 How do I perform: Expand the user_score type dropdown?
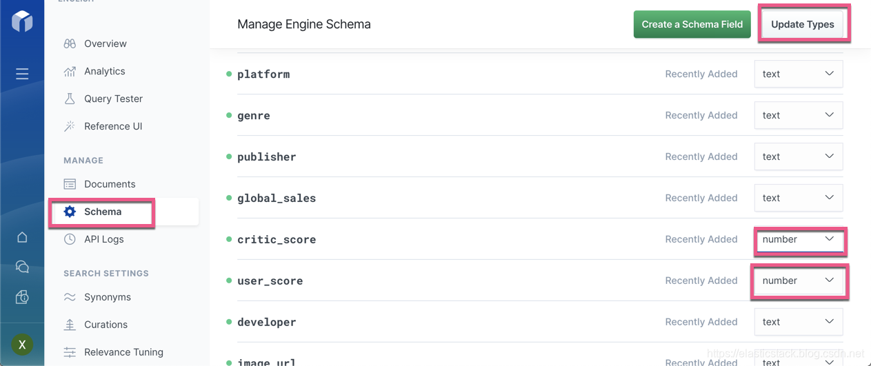tap(798, 281)
